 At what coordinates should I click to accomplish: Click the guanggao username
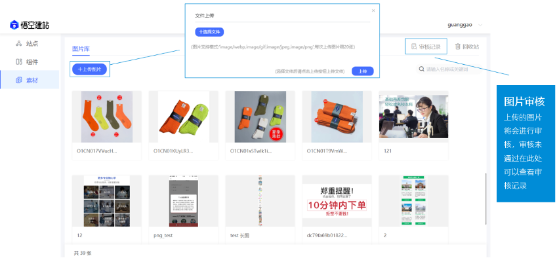pos(460,25)
